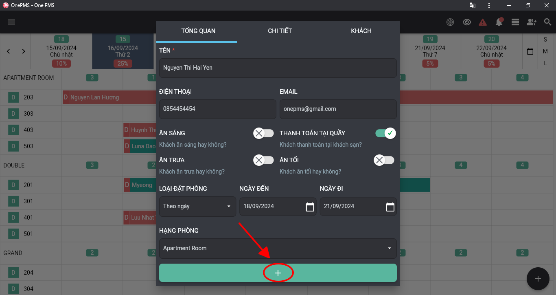556x295 pixels.
Task: Click the add guest group icon
Action: tap(532, 22)
